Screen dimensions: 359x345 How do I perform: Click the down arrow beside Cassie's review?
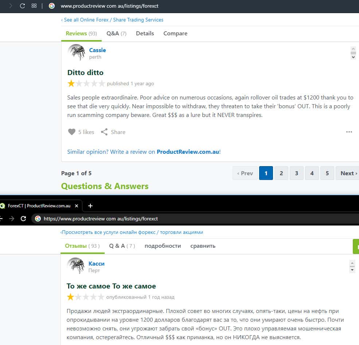point(353,57)
